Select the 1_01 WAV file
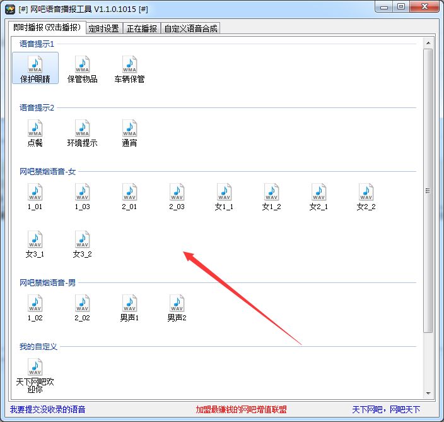 (x=35, y=196)
